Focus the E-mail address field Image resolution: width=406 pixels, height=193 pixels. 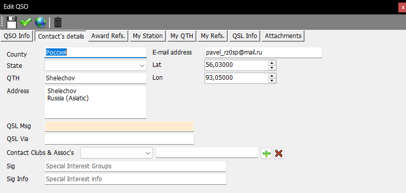pos(263,52)
